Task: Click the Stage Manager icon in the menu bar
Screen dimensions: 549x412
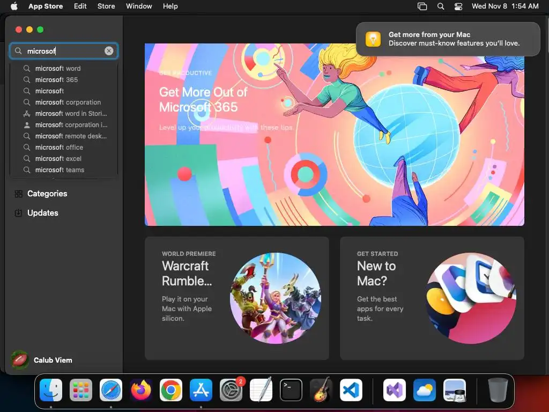Action: pyautogui.click(x=422, y=6)
